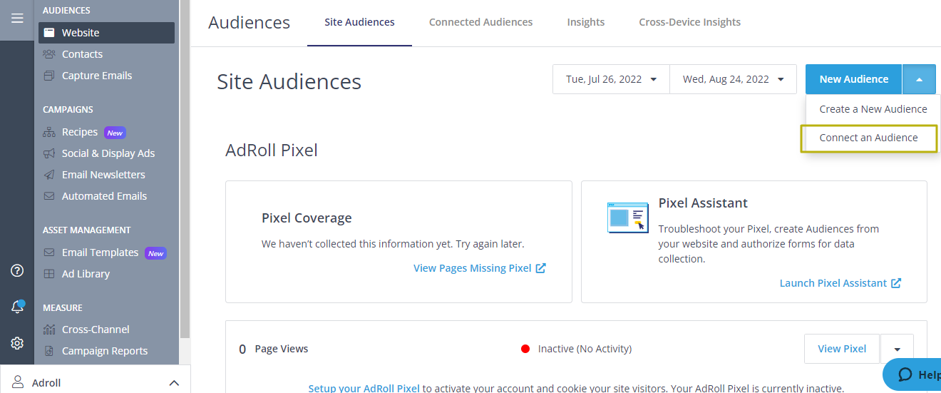Expand the Adroll account chevron
941x393 pixels.
click(x=174, y=383)
